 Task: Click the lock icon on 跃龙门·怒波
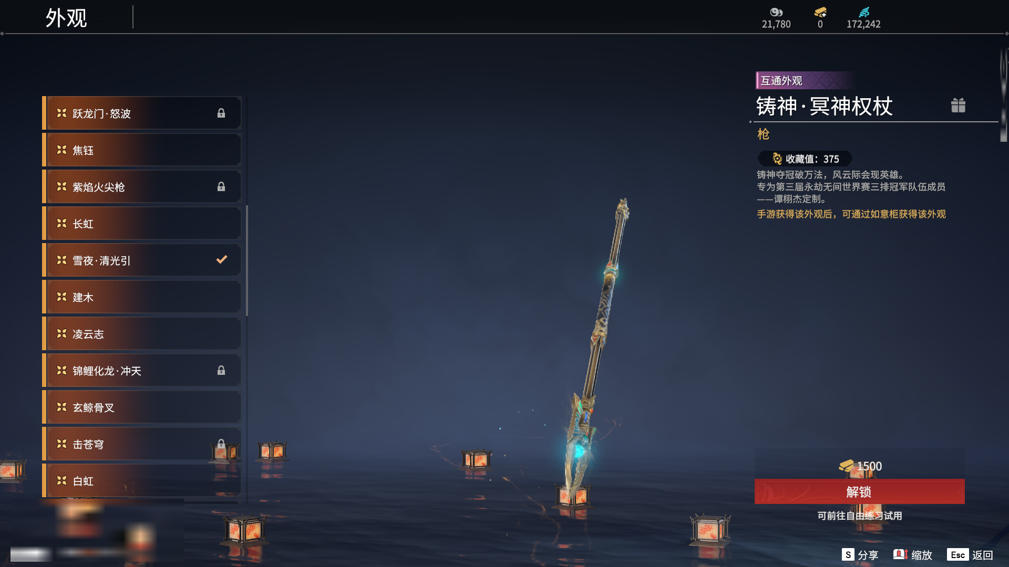pos(221,113)
